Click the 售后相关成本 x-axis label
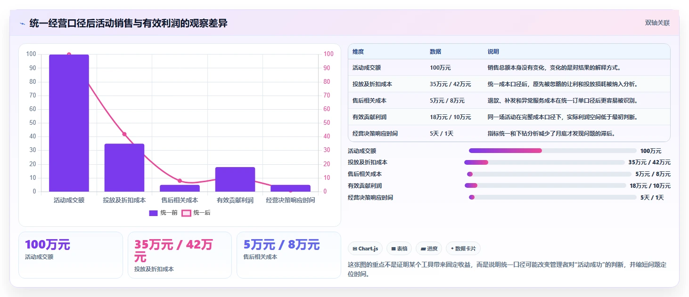This screenshot has height=297, width=689. 180,200
